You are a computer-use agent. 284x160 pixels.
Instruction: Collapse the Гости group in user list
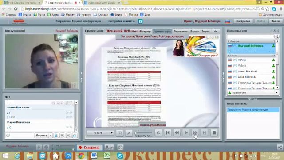(229, 56)
